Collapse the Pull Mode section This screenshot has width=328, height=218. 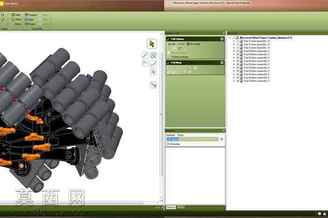click(x=222, y=63)
